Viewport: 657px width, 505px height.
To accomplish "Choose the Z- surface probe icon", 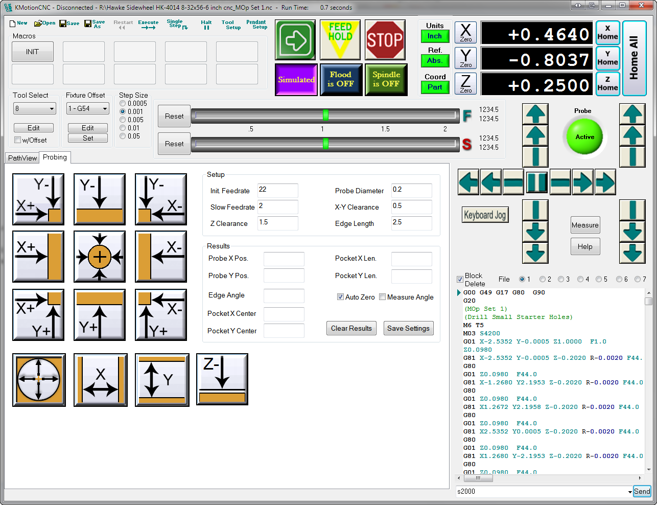I will tap(222, 379).
